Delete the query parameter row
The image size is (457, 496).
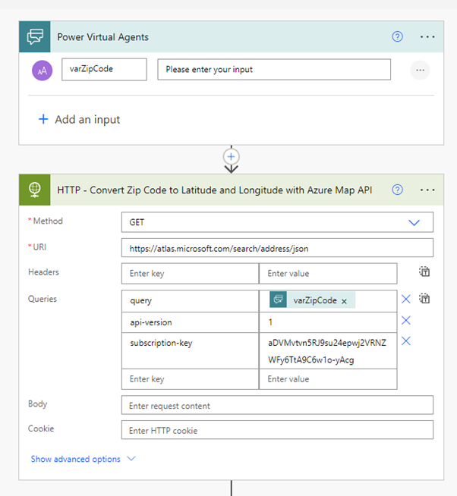click(406, 299)
